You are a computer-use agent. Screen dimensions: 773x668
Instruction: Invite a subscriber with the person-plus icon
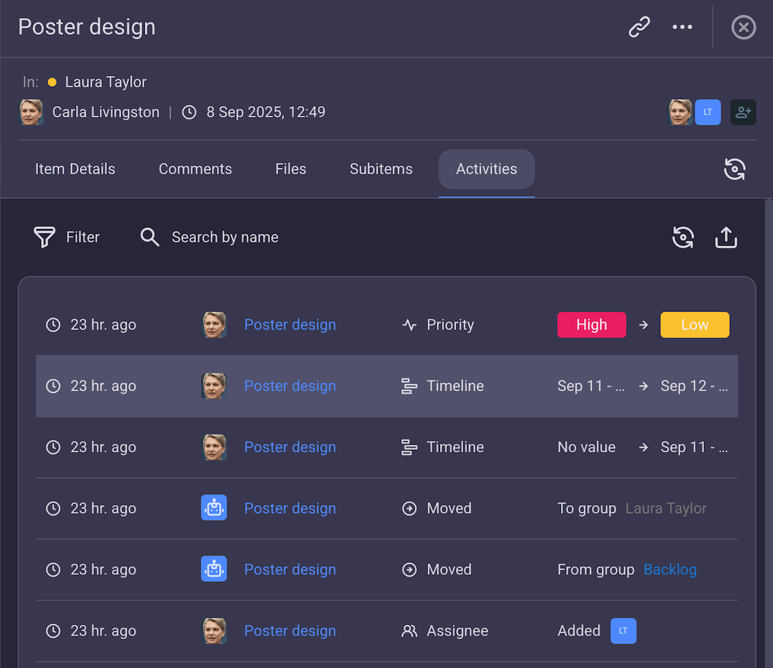[743, 112]
